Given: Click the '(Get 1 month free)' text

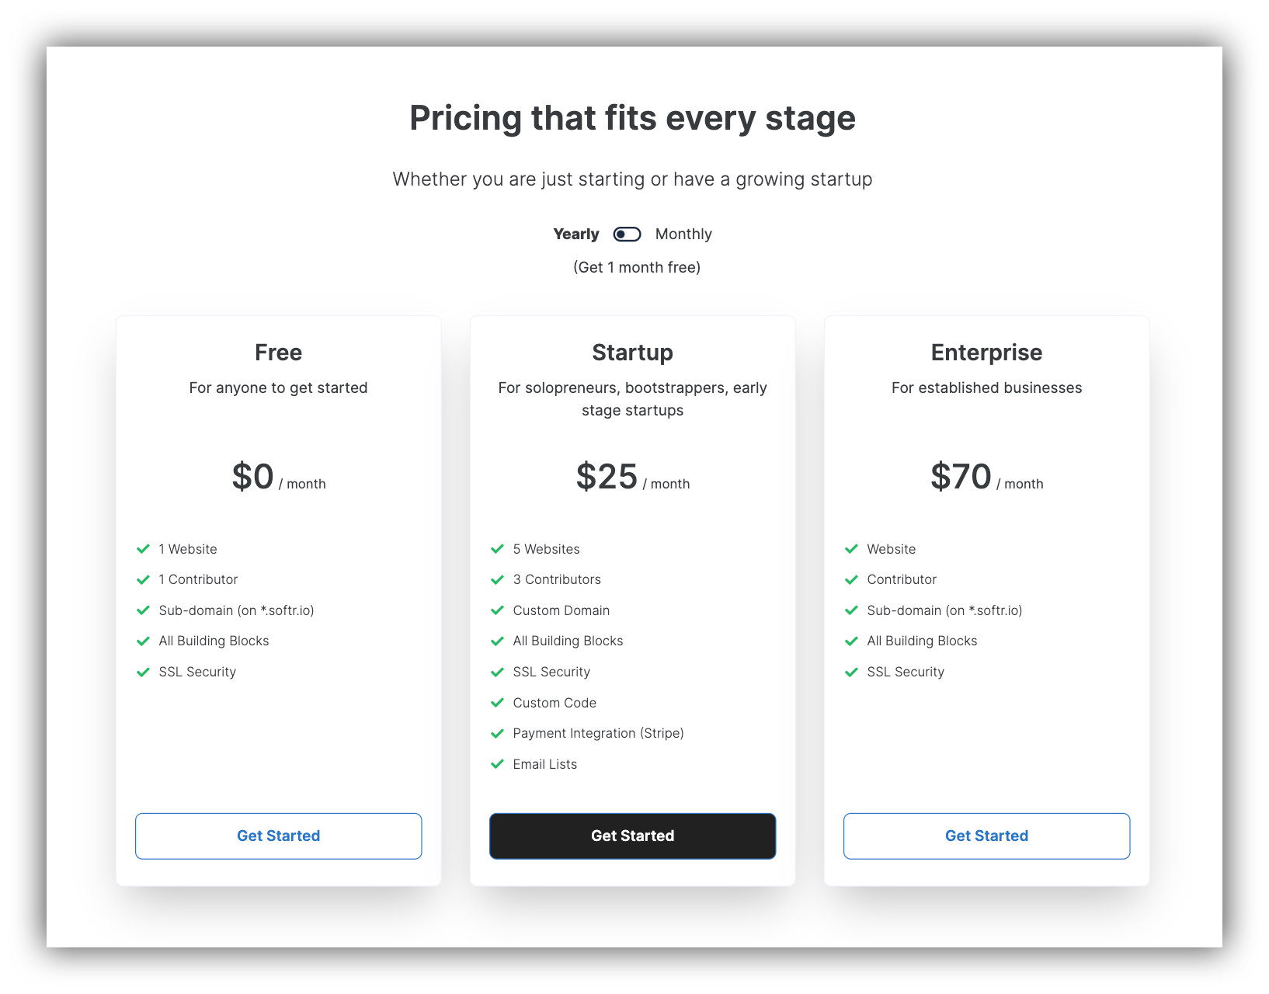Looking at the screenshot, I should click(634, 266).
